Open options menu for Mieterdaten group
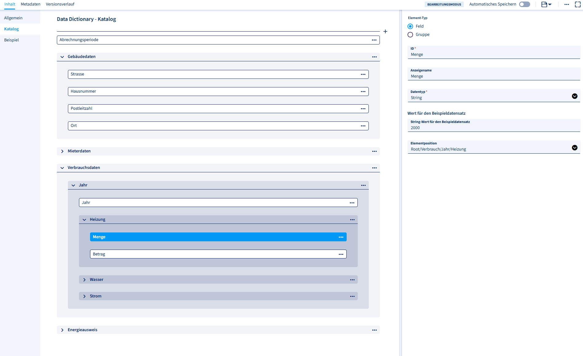The image size is (583, 356). tap(374, 151)
